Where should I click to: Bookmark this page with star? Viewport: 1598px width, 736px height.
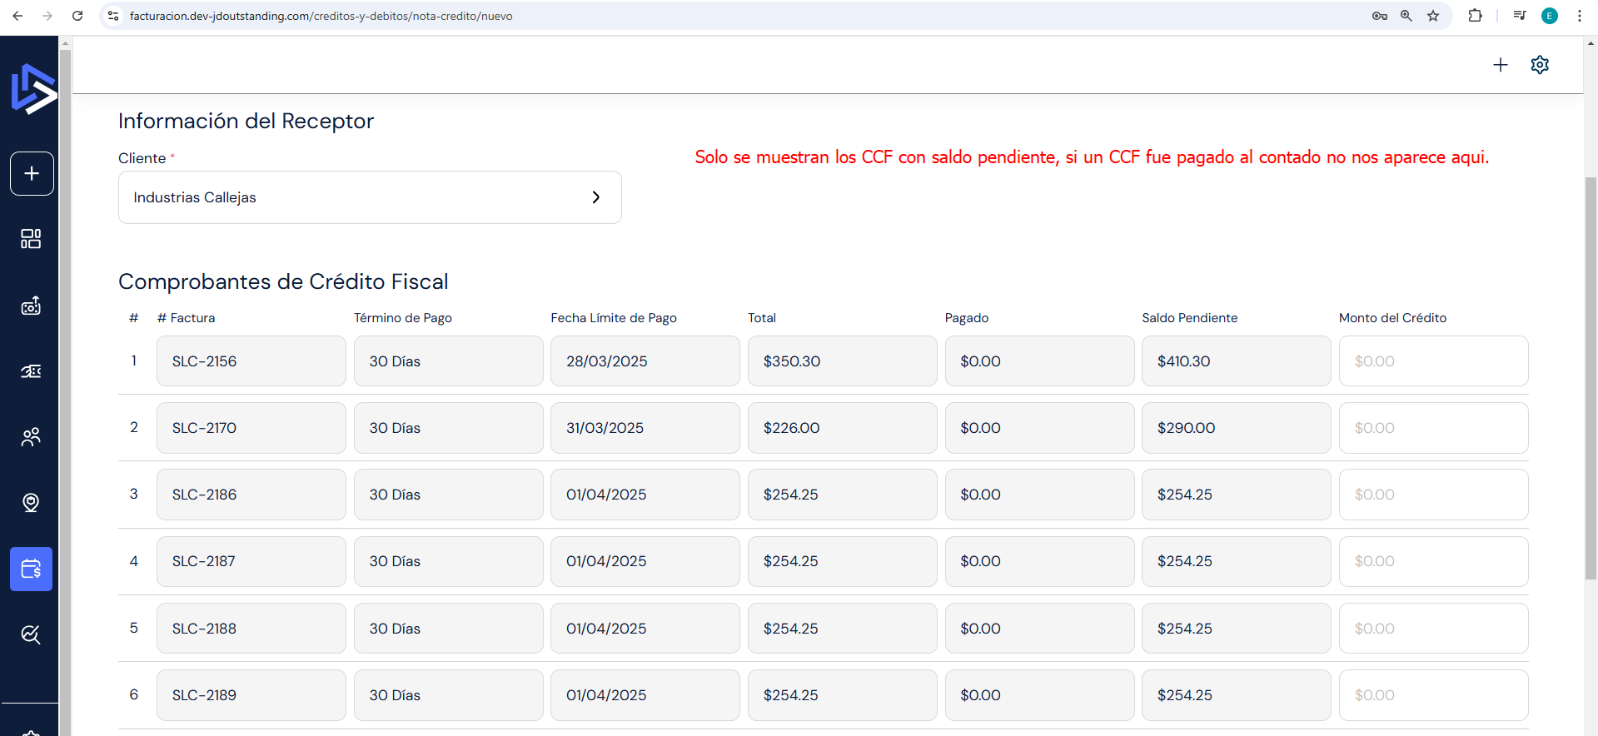(x=1433, y=16)
